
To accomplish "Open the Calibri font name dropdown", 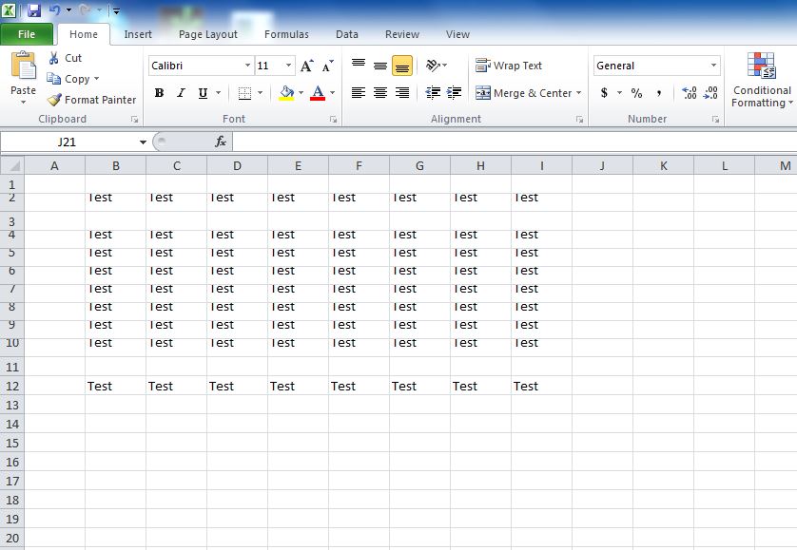I will (247, 66).
